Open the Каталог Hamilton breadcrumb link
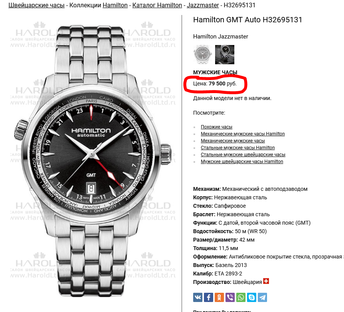This screenshot has width=344, height=312. point(157,5)
